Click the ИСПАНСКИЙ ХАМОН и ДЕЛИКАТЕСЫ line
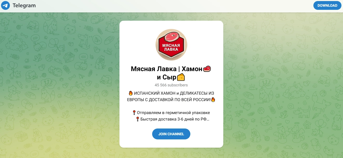This screenshot has width=343, height=158. 174,93
